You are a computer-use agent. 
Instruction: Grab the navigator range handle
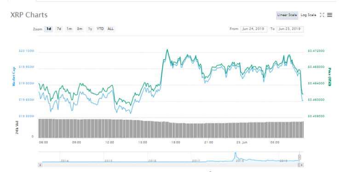[299, 157]
